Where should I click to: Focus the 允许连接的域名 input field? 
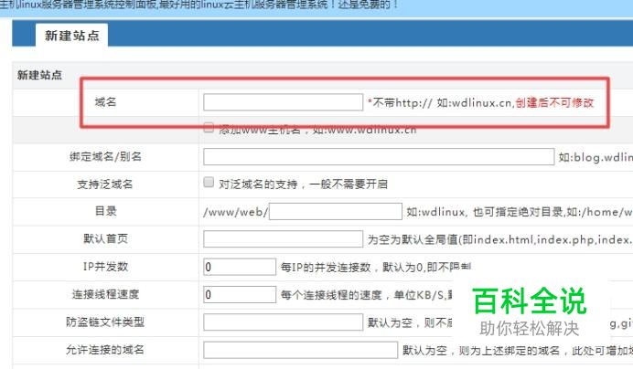(x=300, y=350)
